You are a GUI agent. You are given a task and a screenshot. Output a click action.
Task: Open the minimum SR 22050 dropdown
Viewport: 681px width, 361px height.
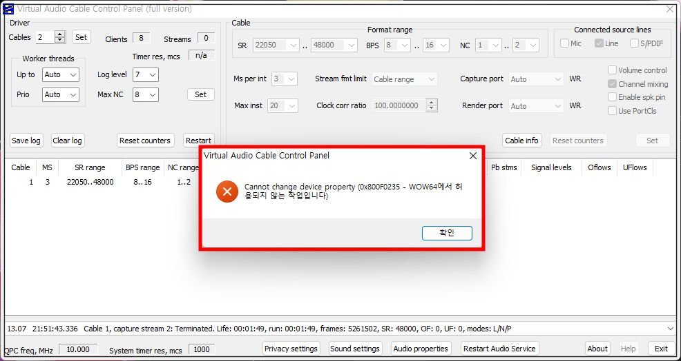coord(276,45)
